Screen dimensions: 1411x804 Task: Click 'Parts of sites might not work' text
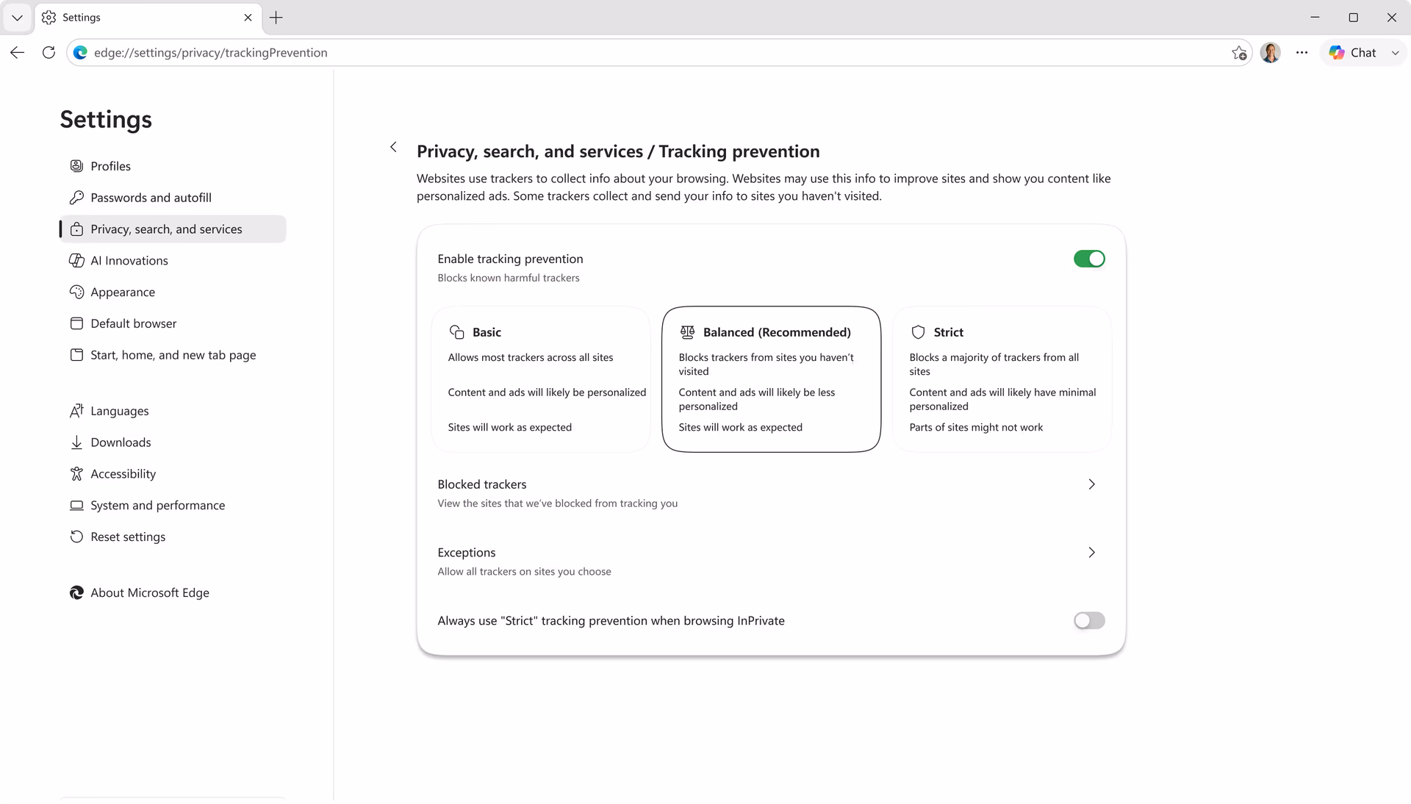(x=976, y=428)
